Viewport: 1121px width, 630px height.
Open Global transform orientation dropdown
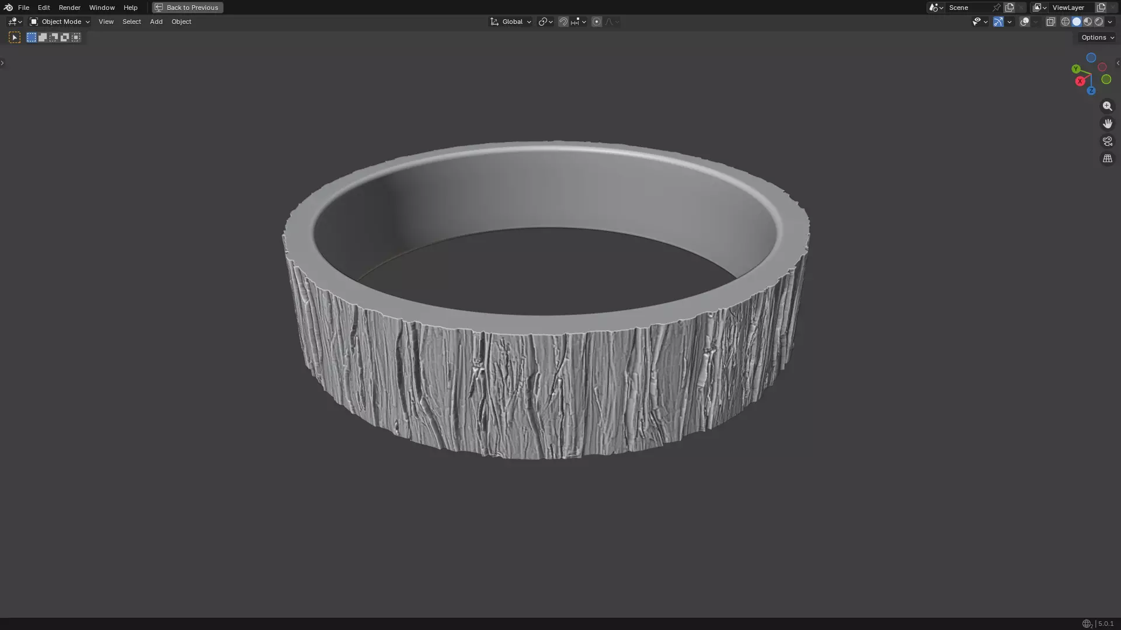pyautogui.click(x=510, y=22)
